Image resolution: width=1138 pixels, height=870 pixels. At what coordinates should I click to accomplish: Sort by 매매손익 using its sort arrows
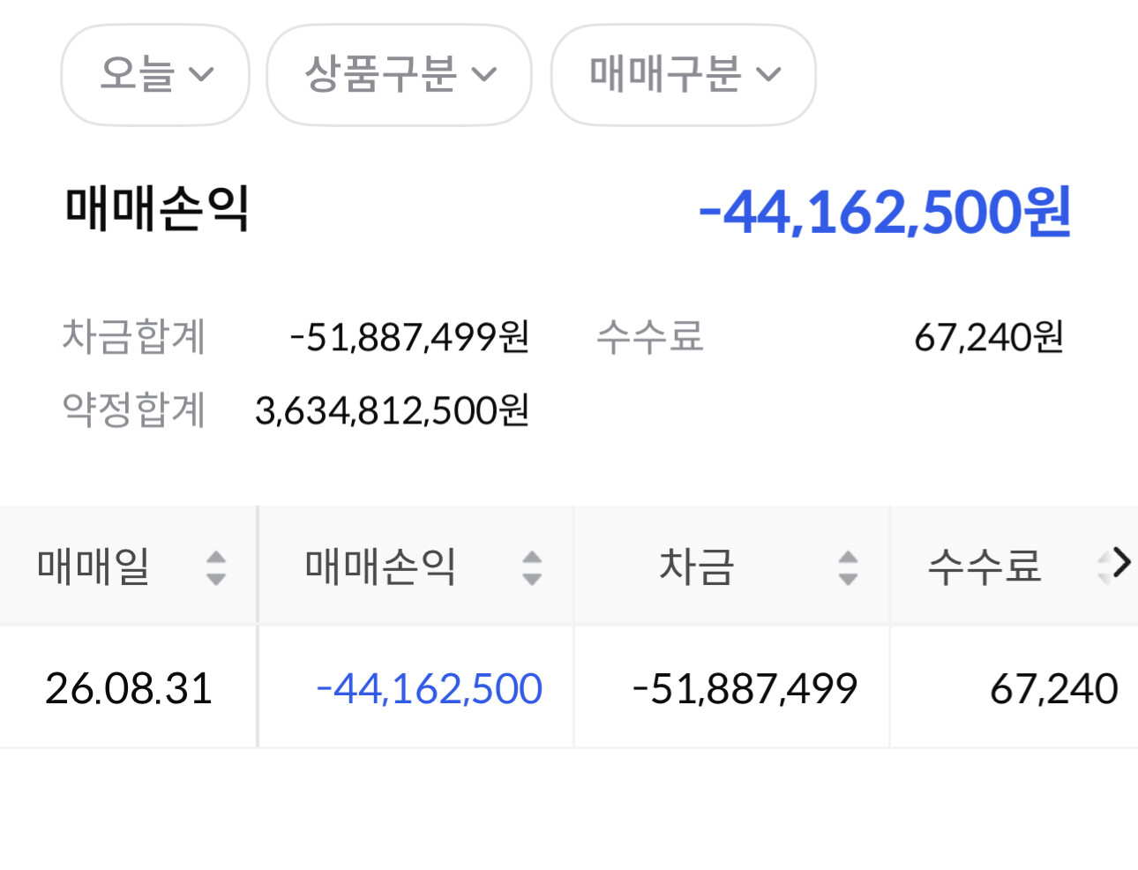coord(532,567)
